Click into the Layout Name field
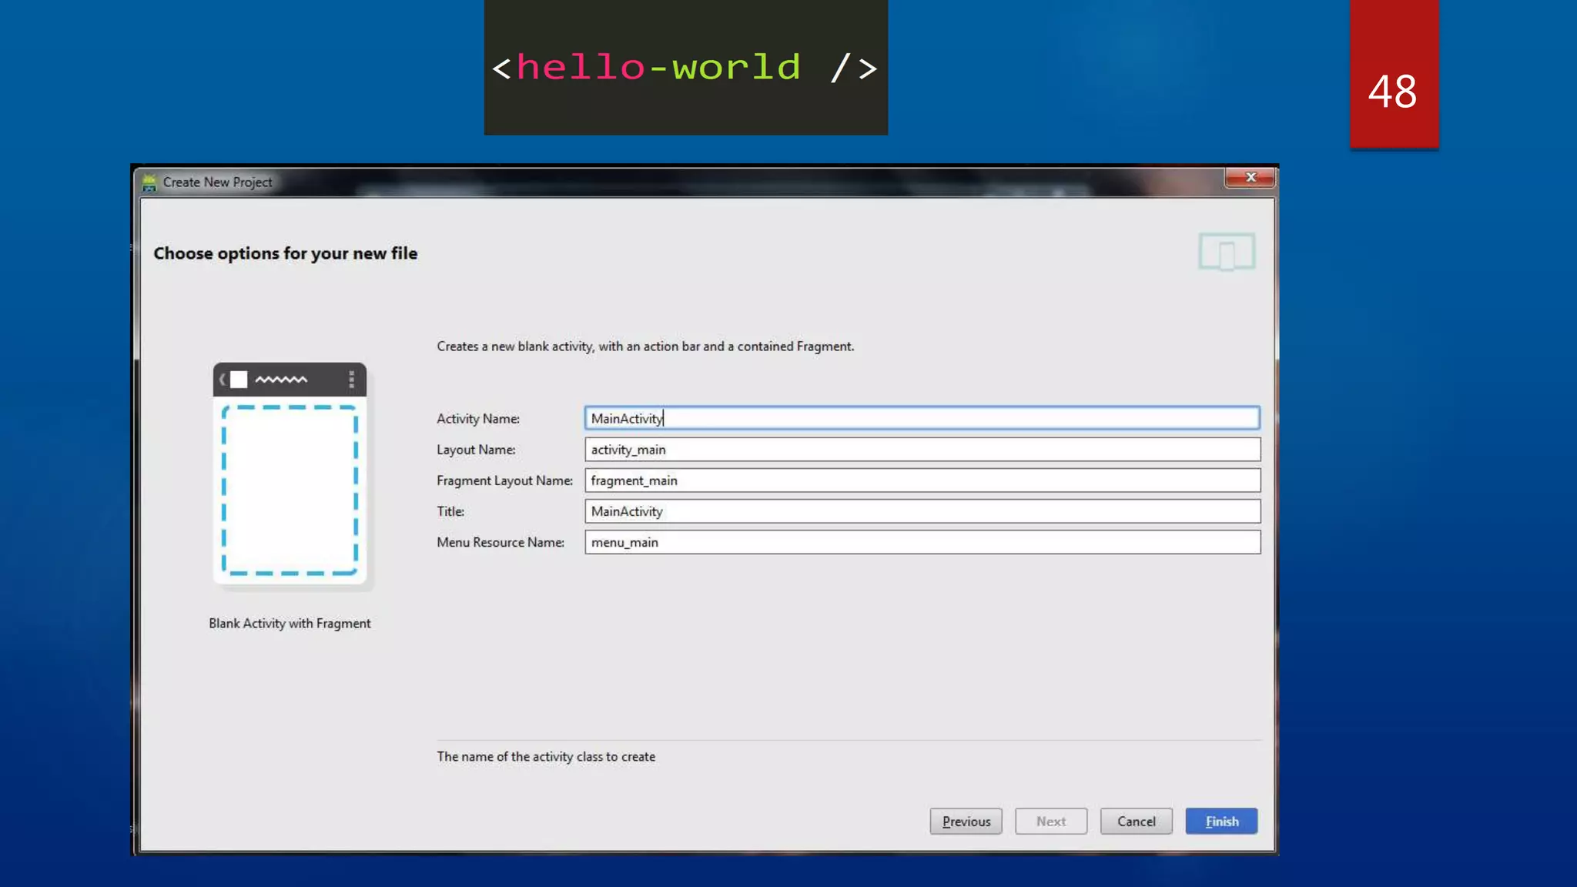This screenshot has width=1577, height=887. point(922,450)
